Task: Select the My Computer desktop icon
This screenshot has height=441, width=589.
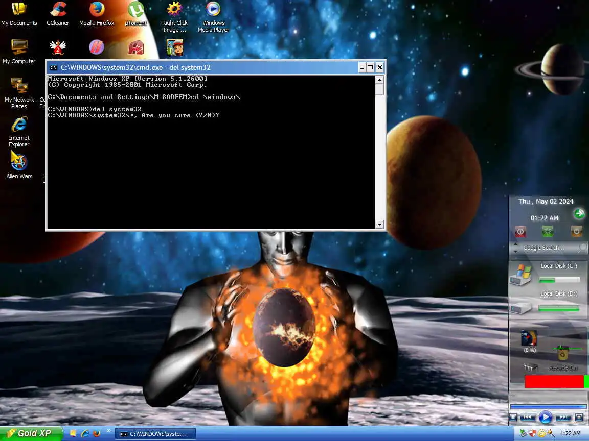Action: [19, 52]
